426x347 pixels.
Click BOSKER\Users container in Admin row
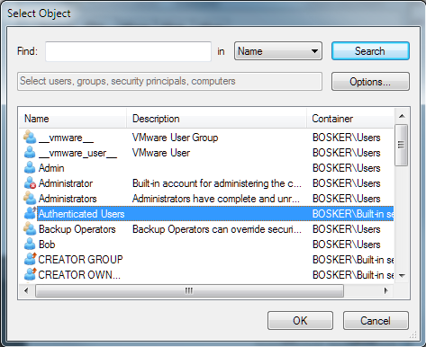347,168
